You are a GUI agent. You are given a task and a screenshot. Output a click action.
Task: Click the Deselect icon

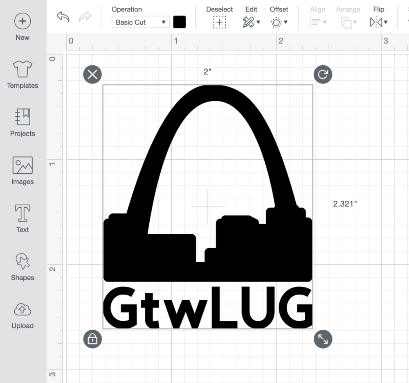[x=219, y=22]
